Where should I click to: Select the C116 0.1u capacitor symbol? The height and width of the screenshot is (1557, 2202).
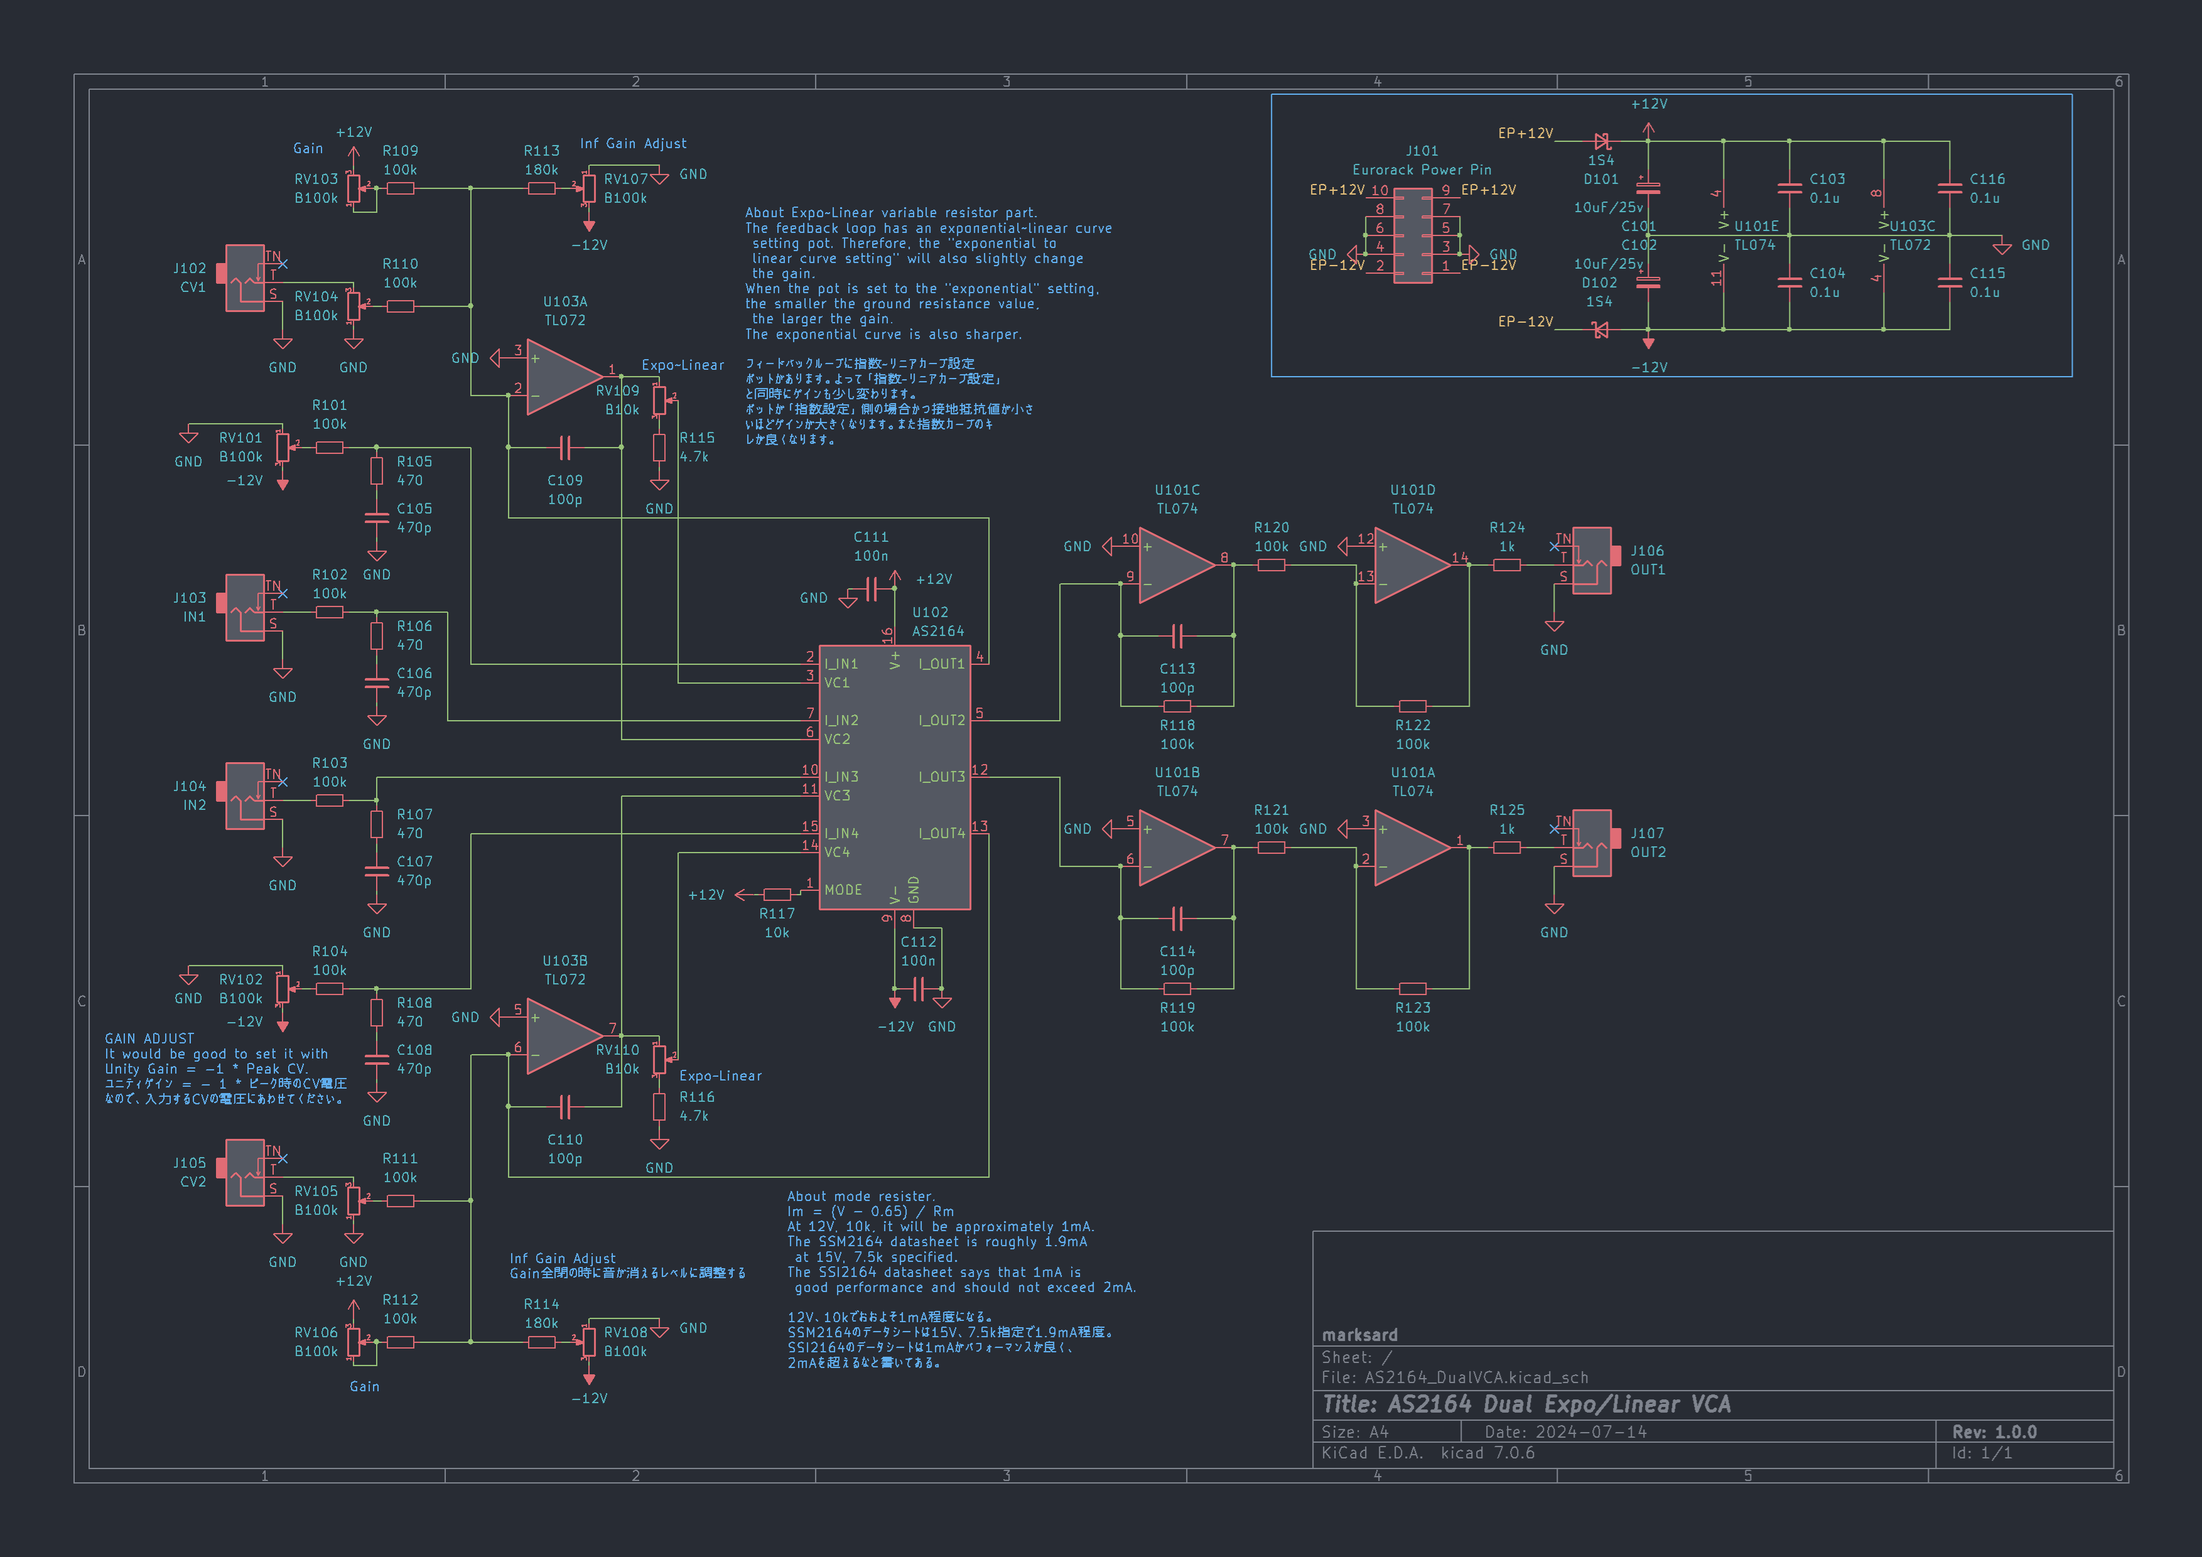tap(1950, 189)
